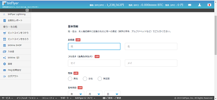Open bitWire SHOP menu item
Image resolution: width=217 pixels, height=100 pixels.
(15, 45)
